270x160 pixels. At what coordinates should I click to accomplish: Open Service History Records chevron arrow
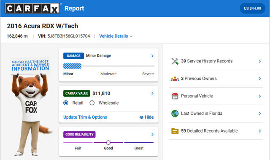click(260, 61)
